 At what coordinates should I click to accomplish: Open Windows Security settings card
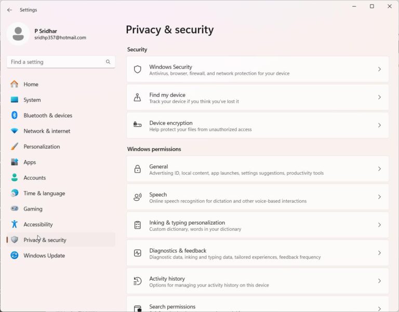coord(258,69)
